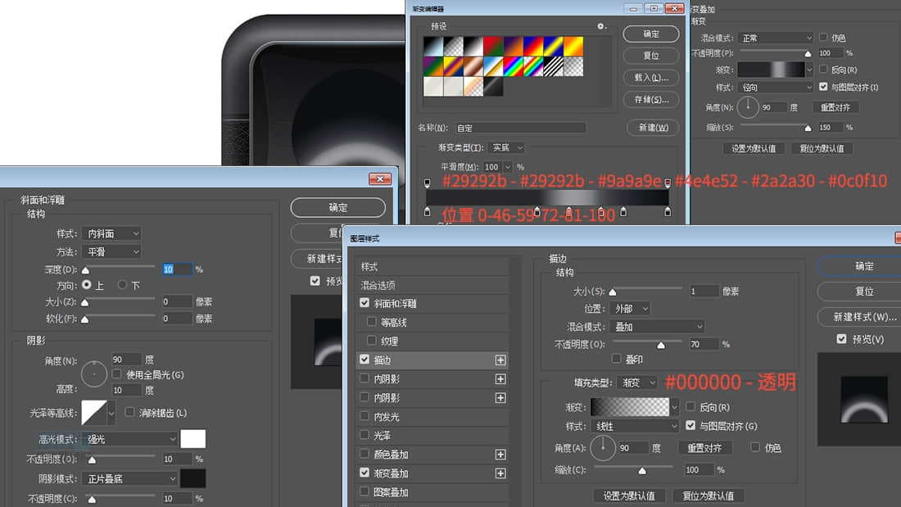
Task: Open 渐变类型 dropdown showing 实底
Action: point(506,147)
